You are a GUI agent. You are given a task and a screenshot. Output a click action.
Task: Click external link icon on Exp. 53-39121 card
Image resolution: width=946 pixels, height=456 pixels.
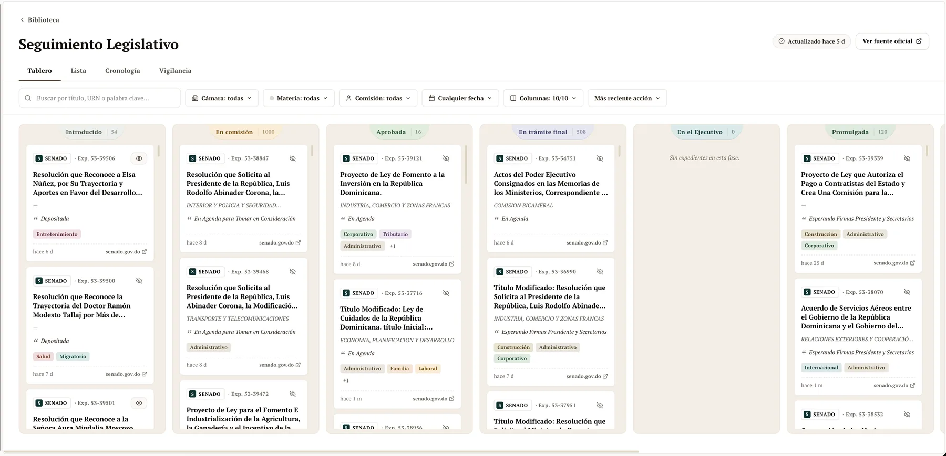[x=452, y=264]
